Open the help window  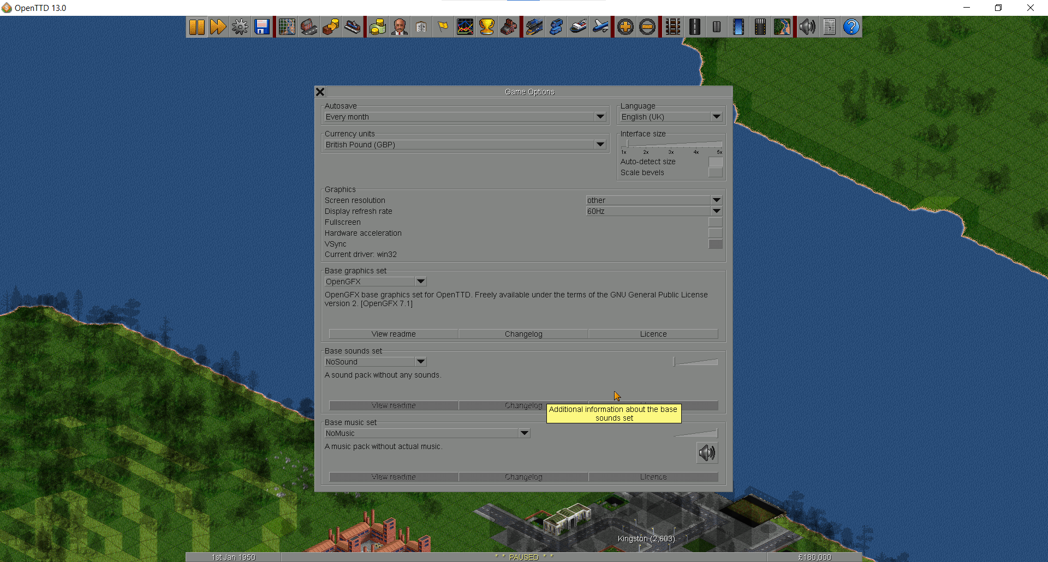(x=851, y=26)
